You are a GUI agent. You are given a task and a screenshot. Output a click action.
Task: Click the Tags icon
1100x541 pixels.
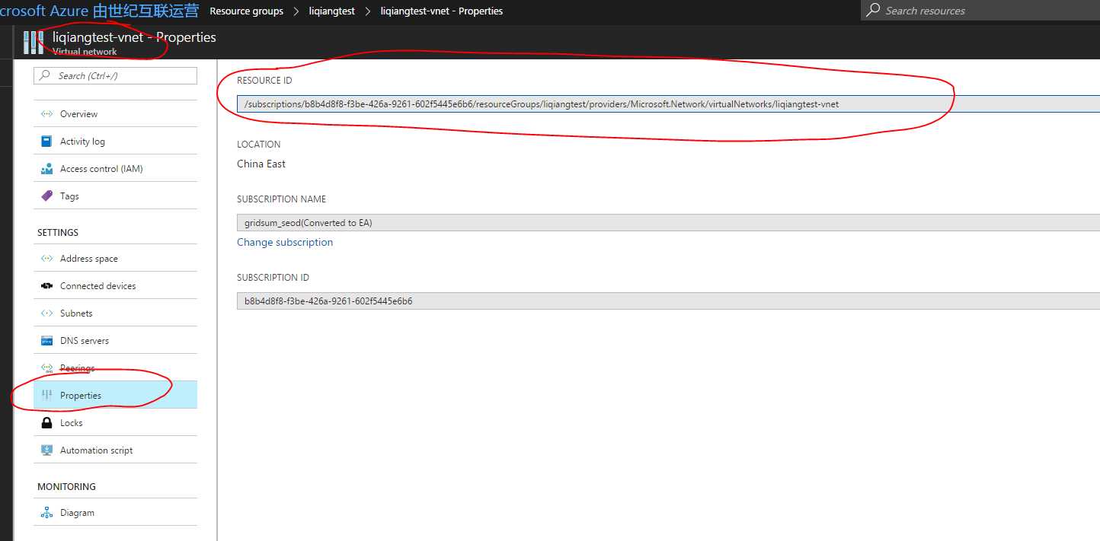(46, 196)
